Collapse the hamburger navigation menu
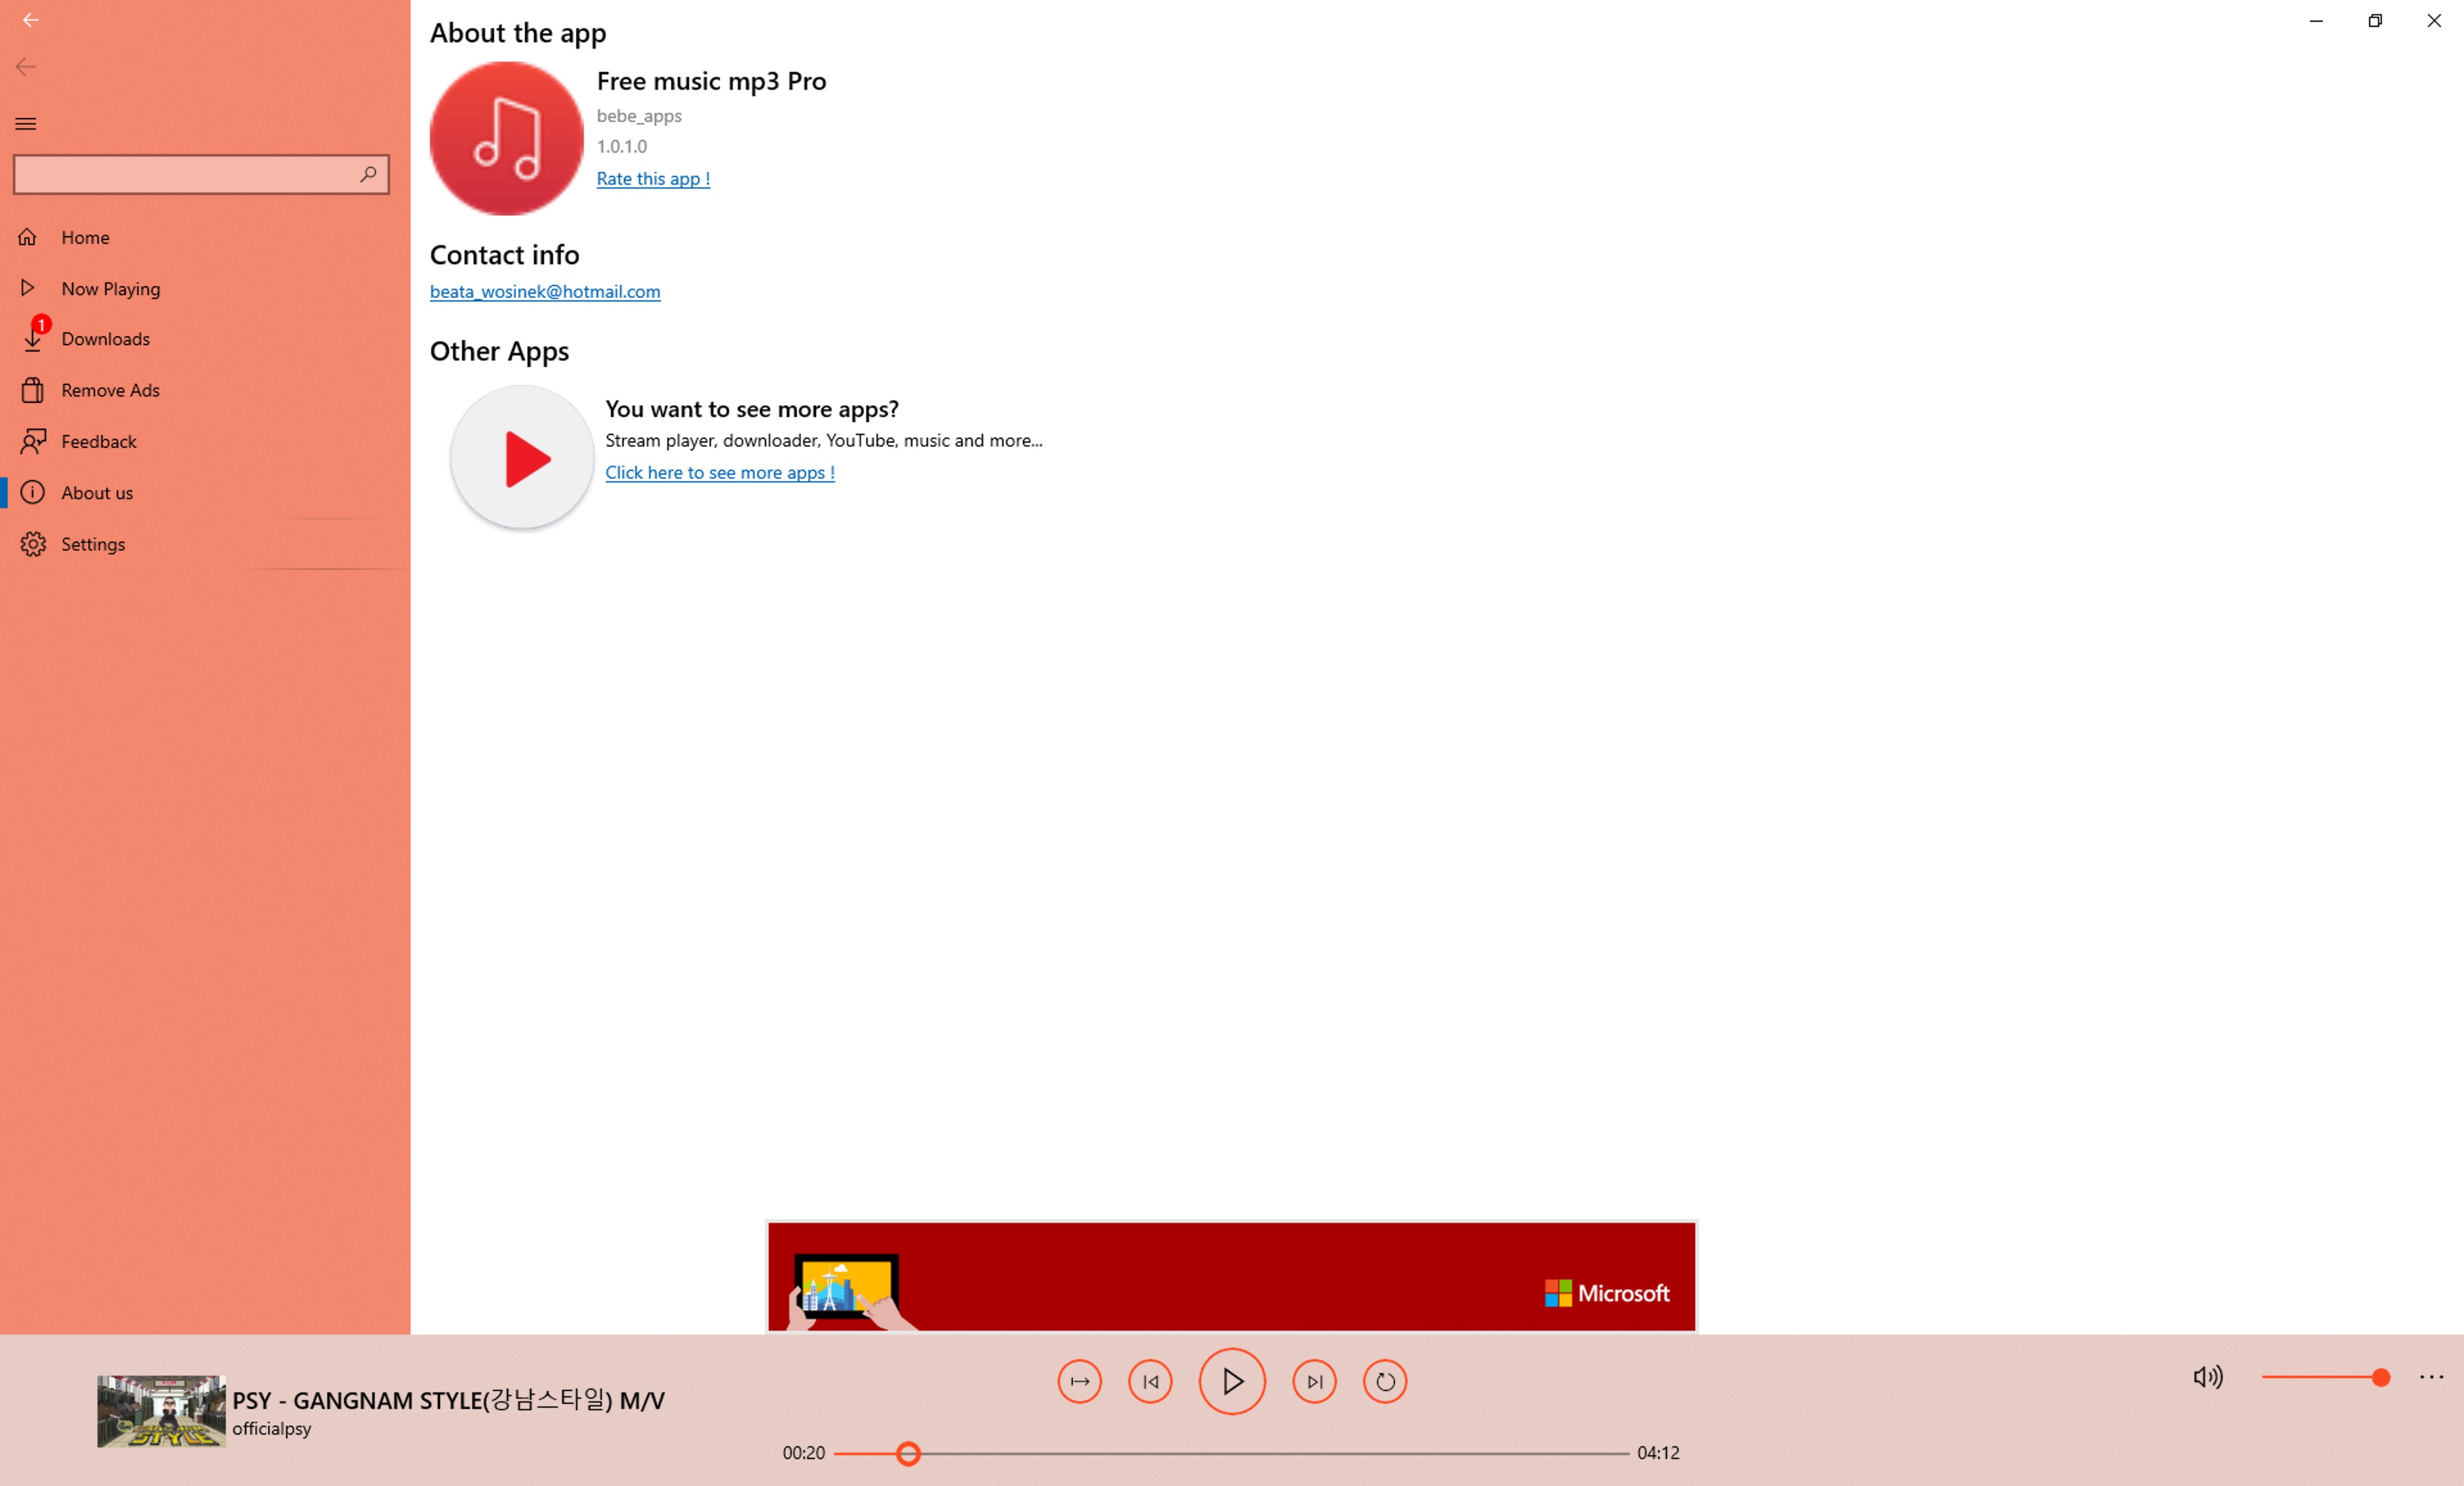Image resolution: width=2464 pixels, height=1486 pixels. pos(26,124)
